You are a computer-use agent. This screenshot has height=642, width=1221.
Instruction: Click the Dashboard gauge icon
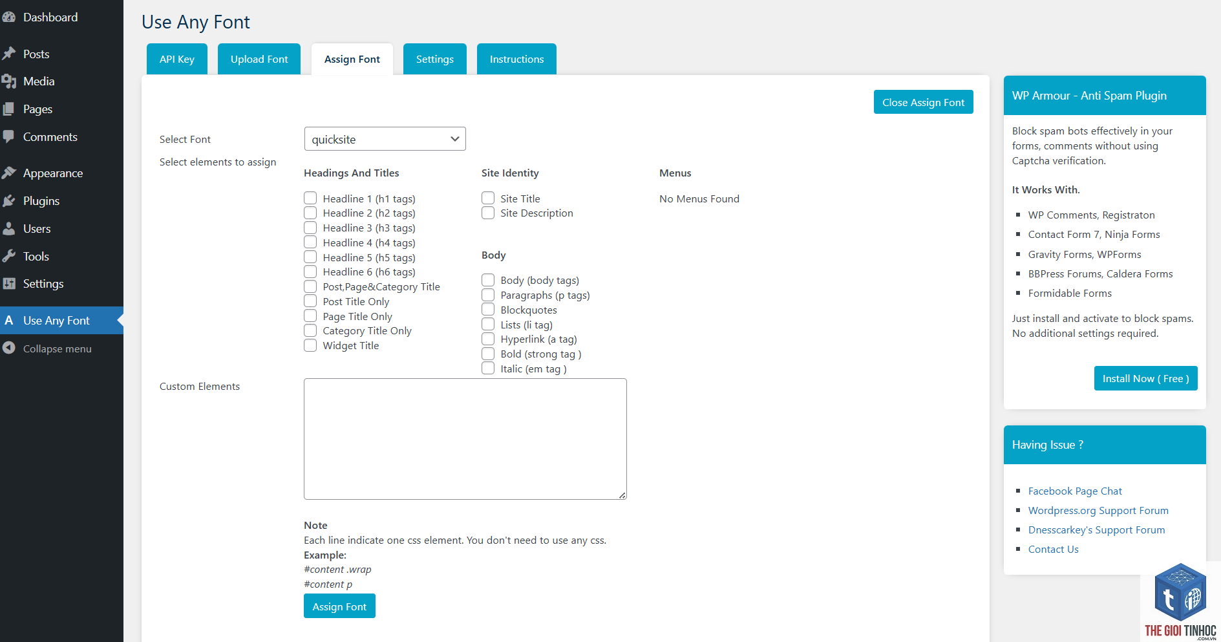[8, 17]
